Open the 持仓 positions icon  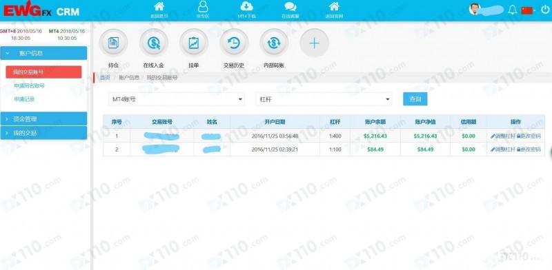[x=113, y=43]
